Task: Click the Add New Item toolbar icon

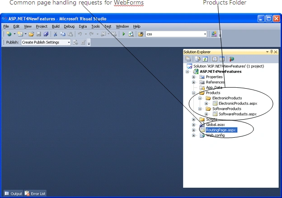Action: coord(20,34)
